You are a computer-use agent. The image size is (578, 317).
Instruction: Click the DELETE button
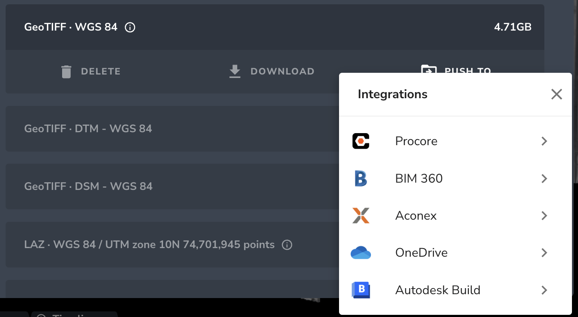pos(91,71)
